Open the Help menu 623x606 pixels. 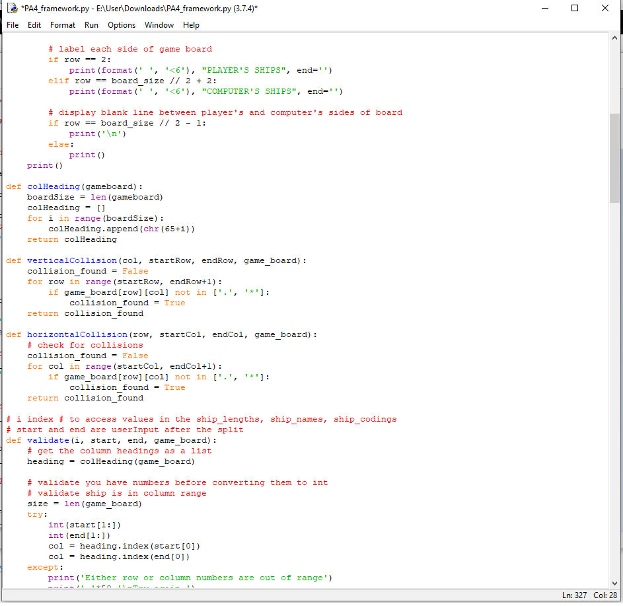tap(191, 25)
